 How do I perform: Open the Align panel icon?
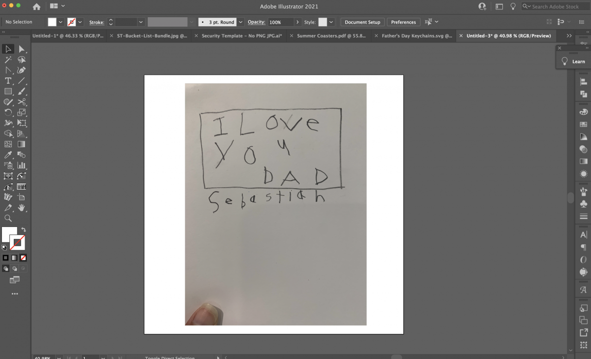coord(584,82)
